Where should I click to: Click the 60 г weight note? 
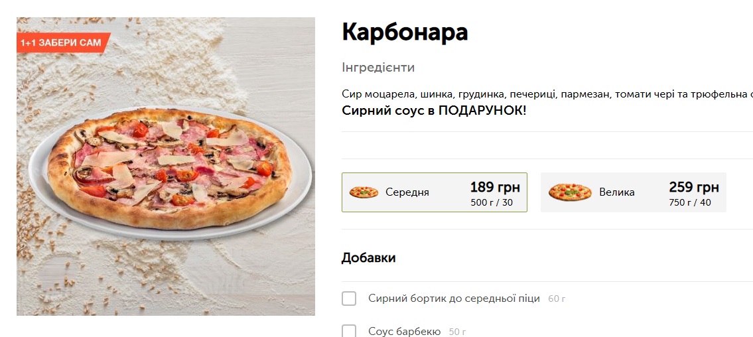pyautogui.click(x=557, y=299)
